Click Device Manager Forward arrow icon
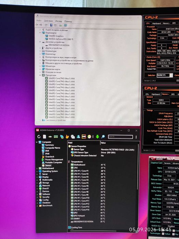 pos(41,25)
